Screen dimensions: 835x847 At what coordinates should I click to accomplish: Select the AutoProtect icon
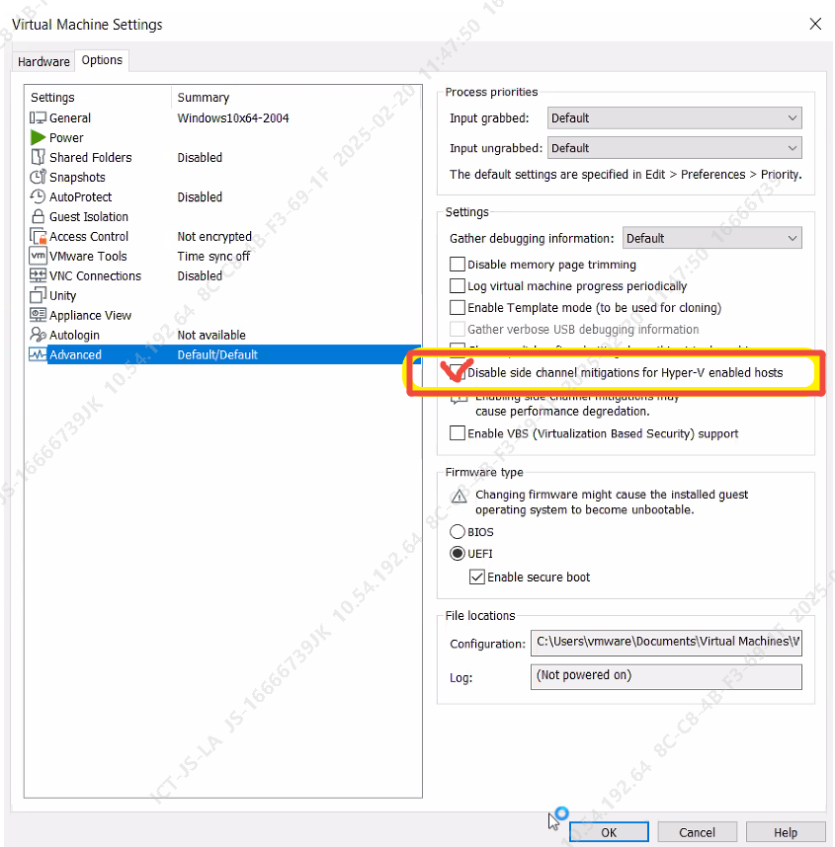[38, 196]
